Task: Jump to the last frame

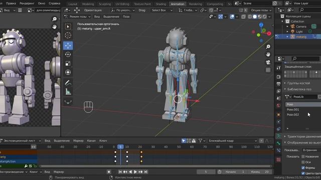Action: [145, 172]
